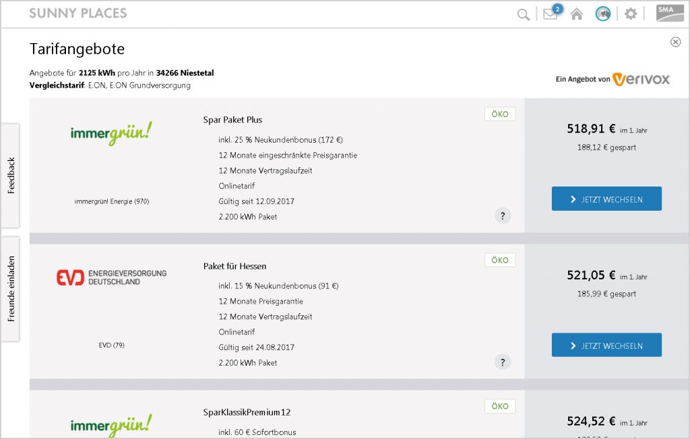This screenshot has width=690, height=439.
Task: Click the 188,12 € gespart savings
Action: tap(606, 147)
